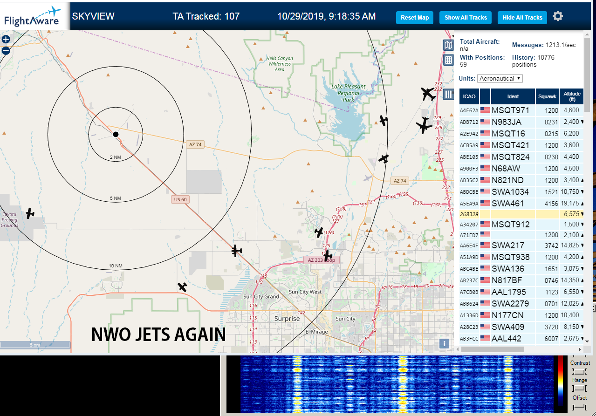This screenshot has height=416, width=596.
Task: Select the SWA217 aircraft row
Action: coord(522,246)
